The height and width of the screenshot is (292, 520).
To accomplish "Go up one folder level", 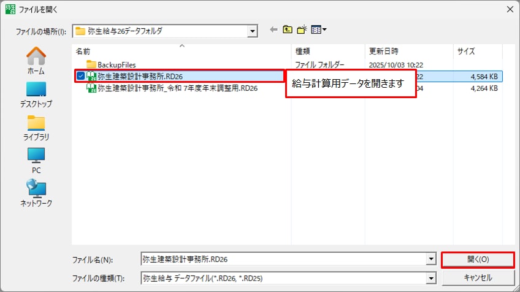I will point(288,29).
